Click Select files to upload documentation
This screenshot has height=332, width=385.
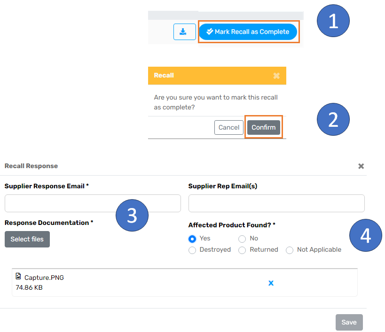pyautogui.click(x=27, y=239)
